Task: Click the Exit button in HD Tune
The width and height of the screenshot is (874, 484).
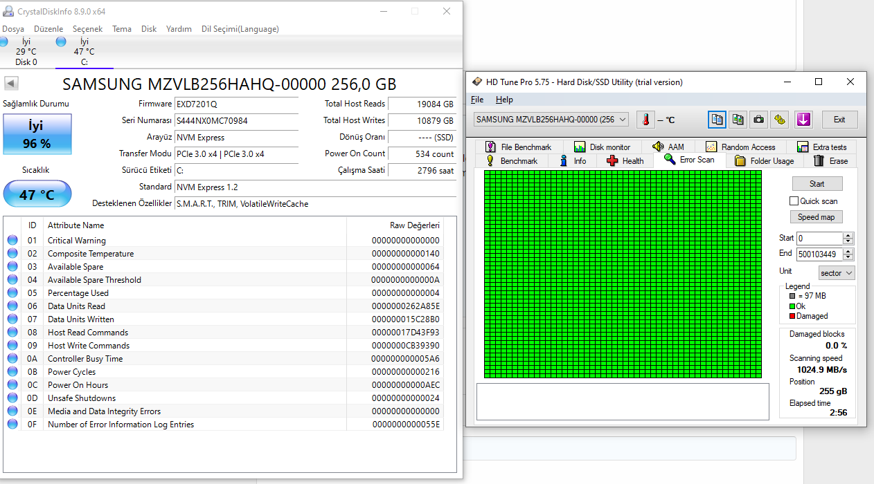Action: pos(839,120)
